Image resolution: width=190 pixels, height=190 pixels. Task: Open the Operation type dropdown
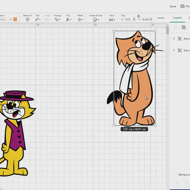click(6, 19)
